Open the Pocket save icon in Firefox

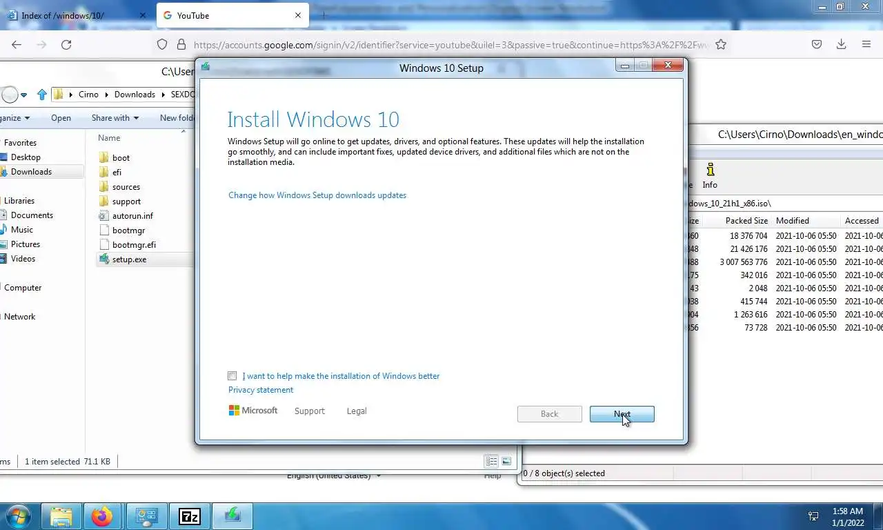point(817,44)
